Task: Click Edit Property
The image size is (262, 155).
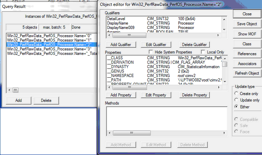Action: click(156, 95)
